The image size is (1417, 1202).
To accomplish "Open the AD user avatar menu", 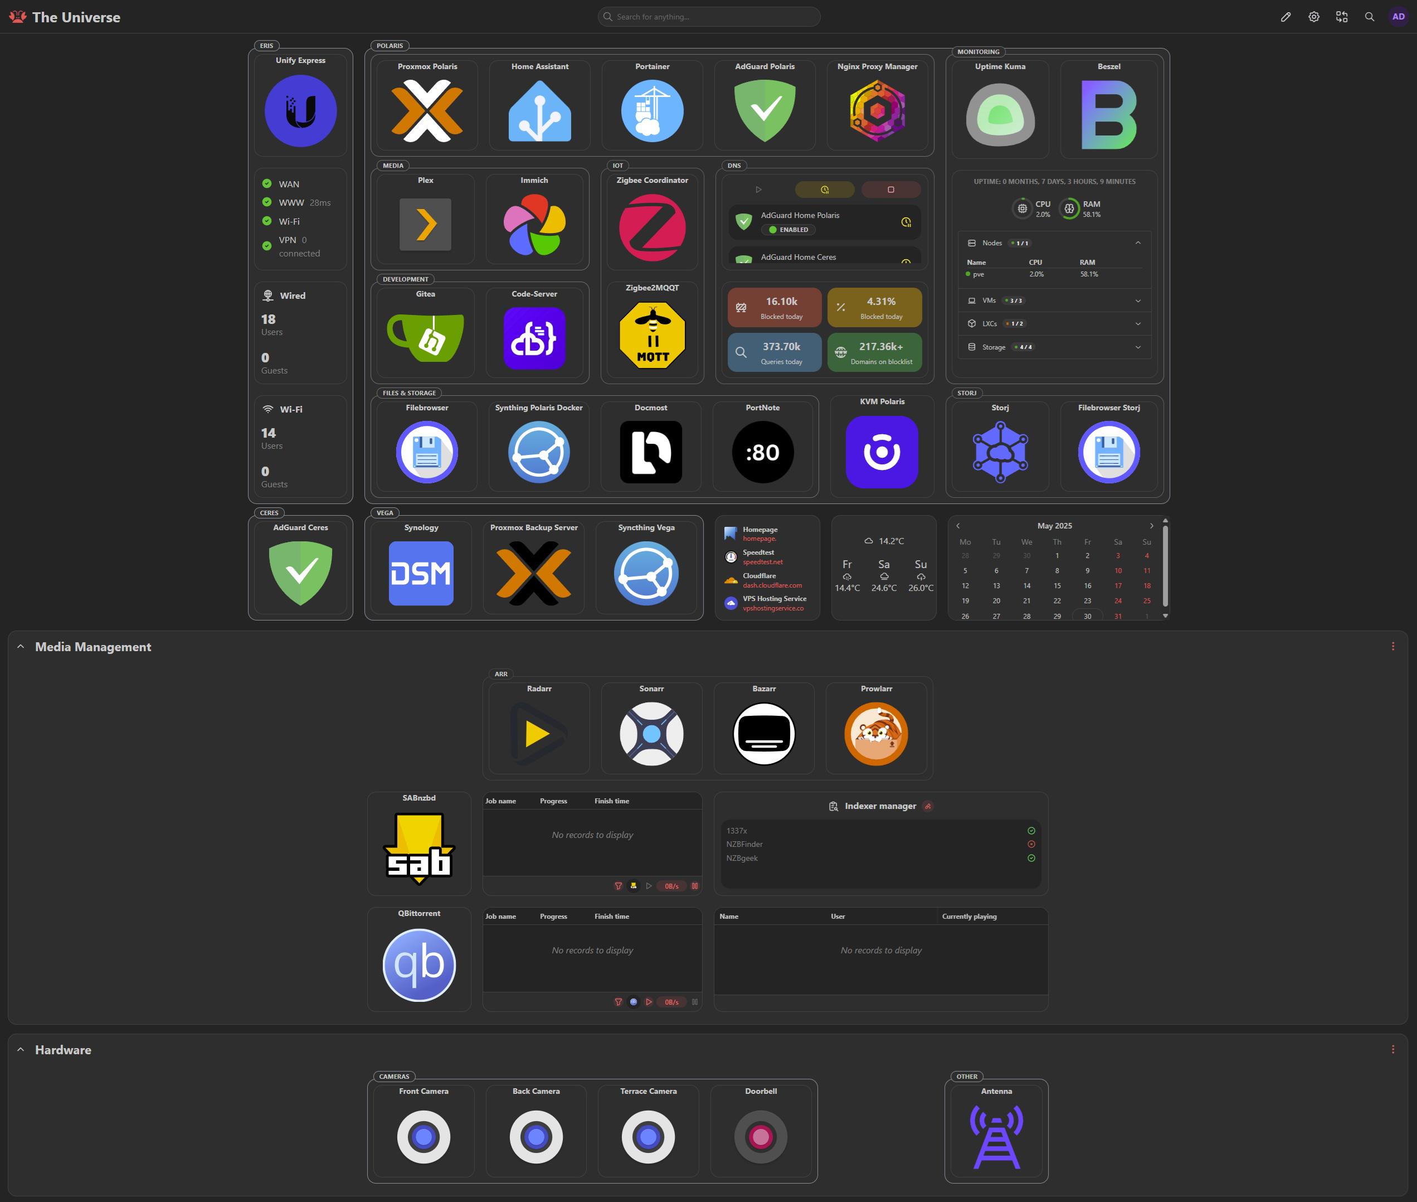I will tap(1398, 17).
